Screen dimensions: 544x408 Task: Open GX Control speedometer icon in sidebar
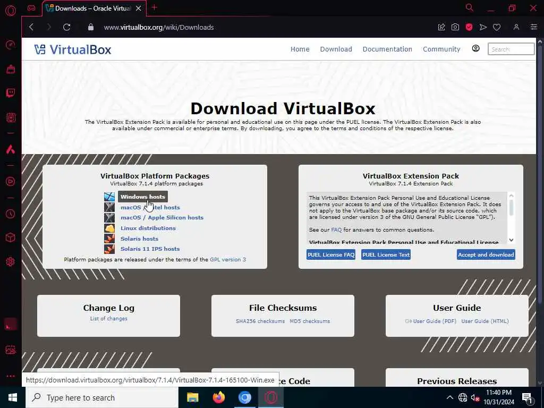click(x=11, y=45)
